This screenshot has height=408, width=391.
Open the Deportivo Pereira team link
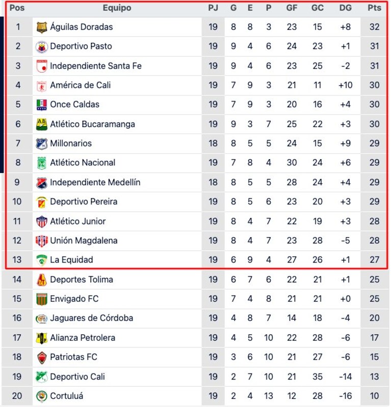[84, 201]
